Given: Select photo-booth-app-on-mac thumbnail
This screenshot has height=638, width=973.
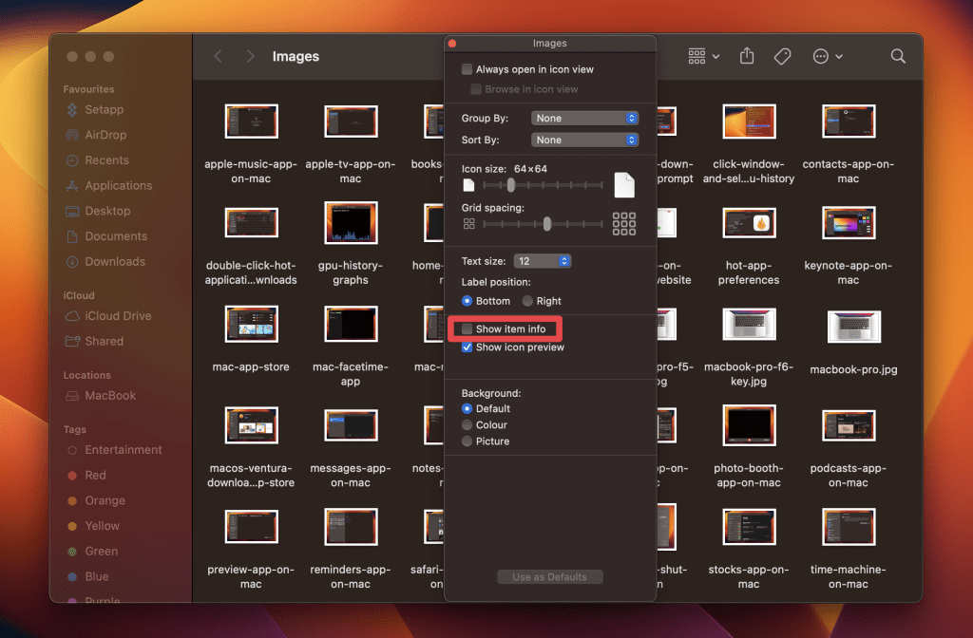Looking at the screenshot, I should [749, 425].
